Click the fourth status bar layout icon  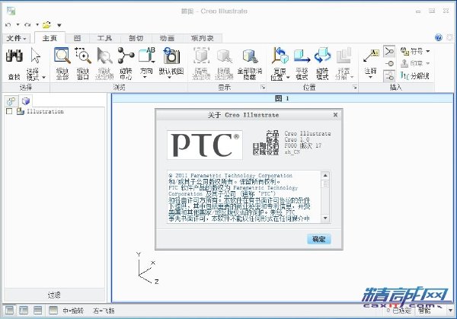pyautogui.click(x=53, y=311)
